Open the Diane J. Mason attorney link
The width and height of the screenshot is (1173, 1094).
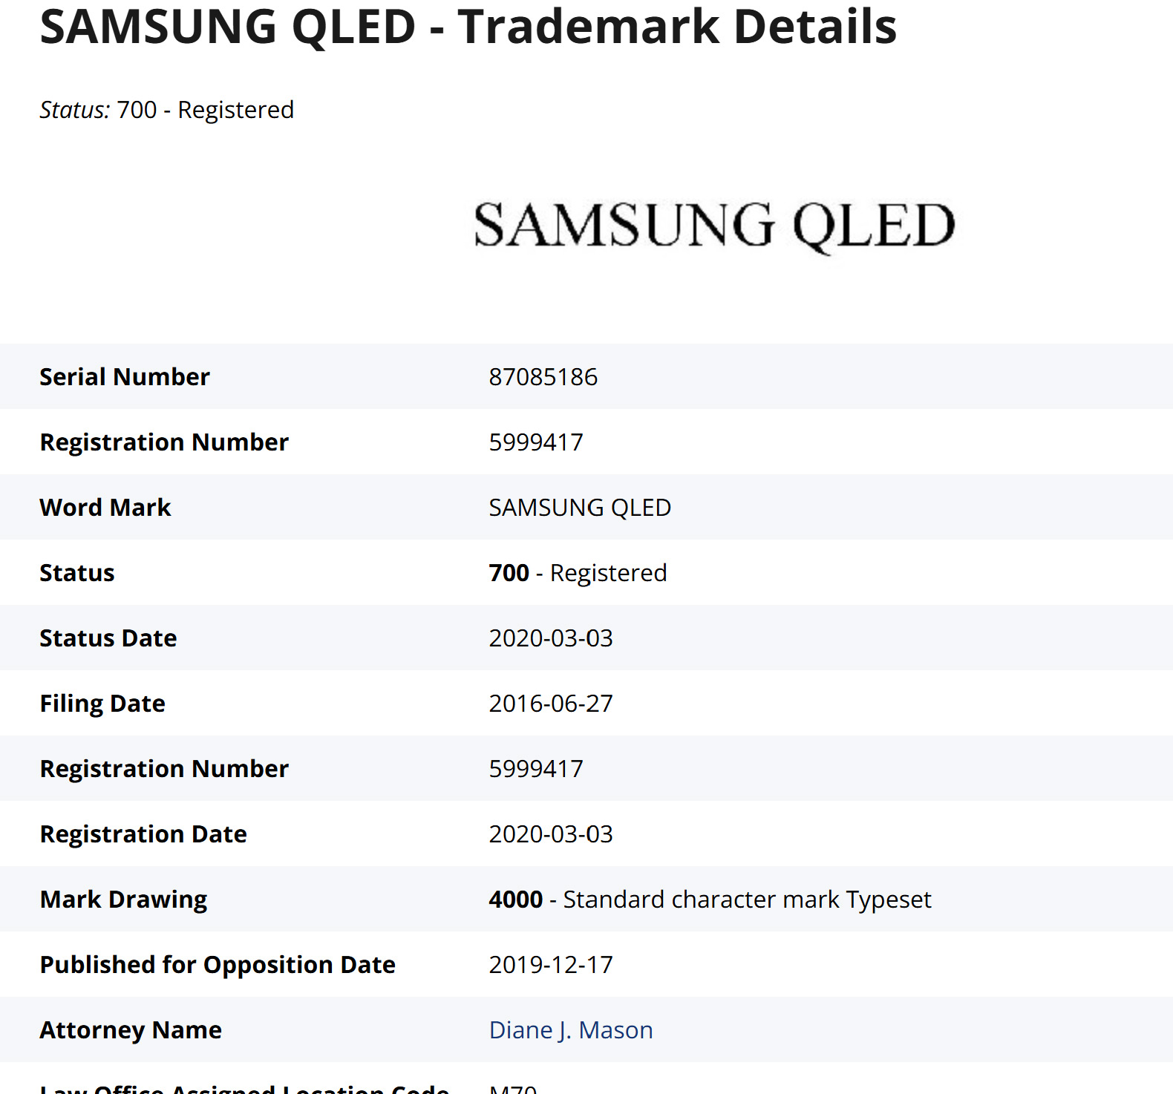pos(570,1029)
